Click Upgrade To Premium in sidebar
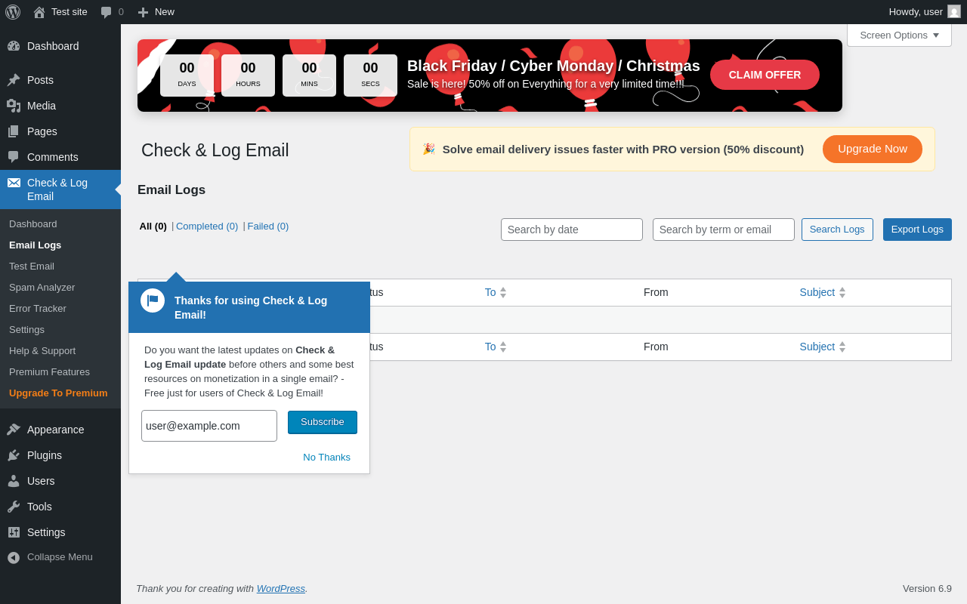This screenshot has width=967, height=604. 58,393
